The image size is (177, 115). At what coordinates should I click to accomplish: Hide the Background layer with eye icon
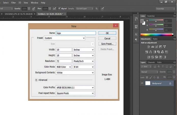click(142, 83)
